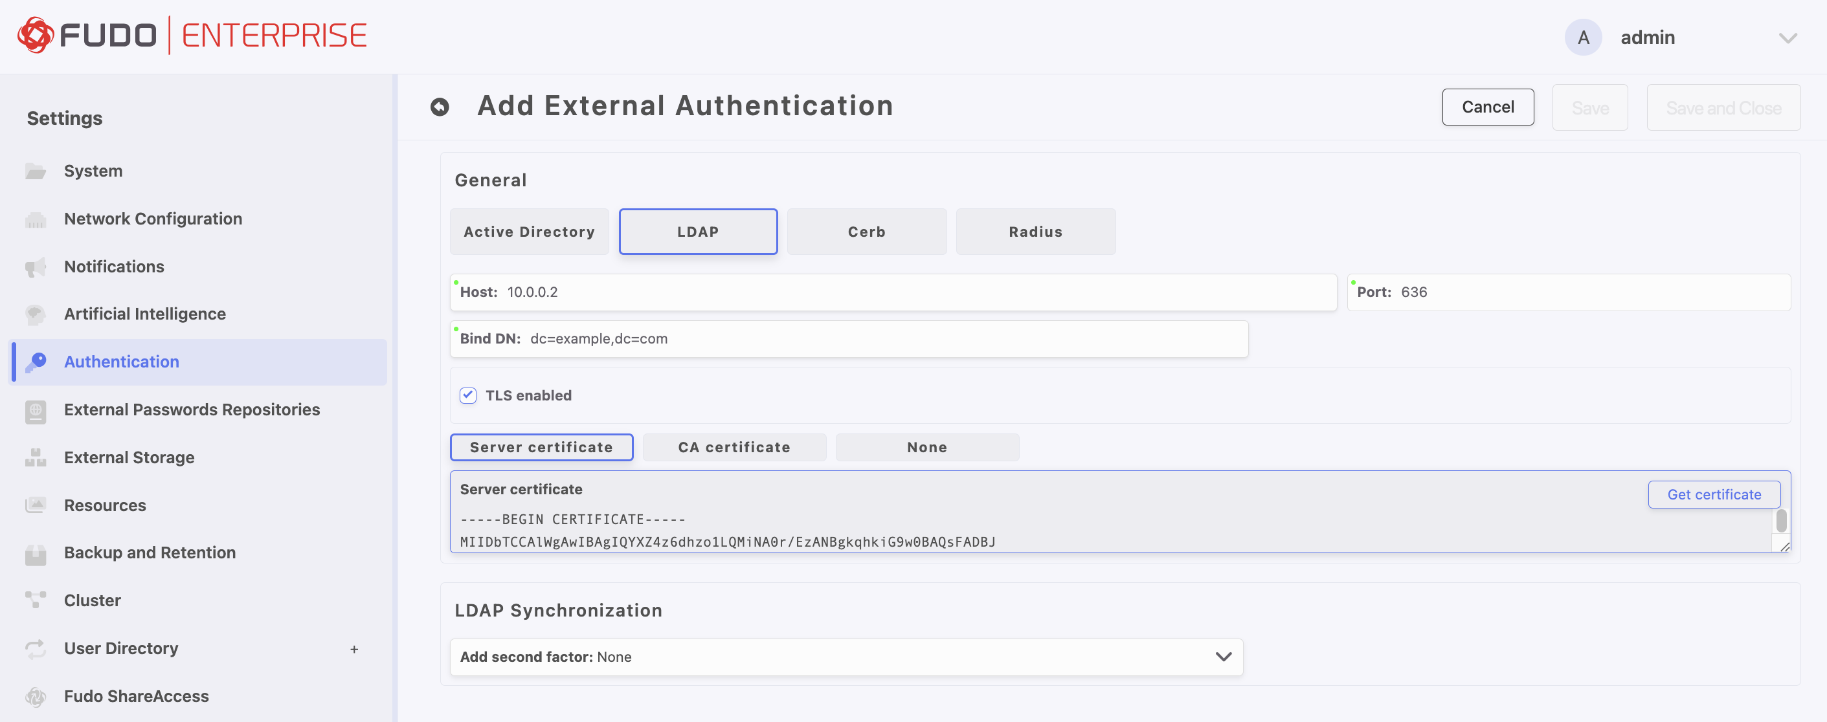
Task: Click the Cancel button
Action: [1487, 107]
